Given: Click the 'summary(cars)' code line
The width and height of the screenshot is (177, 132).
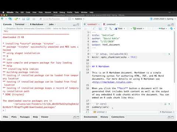Looking at the screenshot, I should 101,107.
